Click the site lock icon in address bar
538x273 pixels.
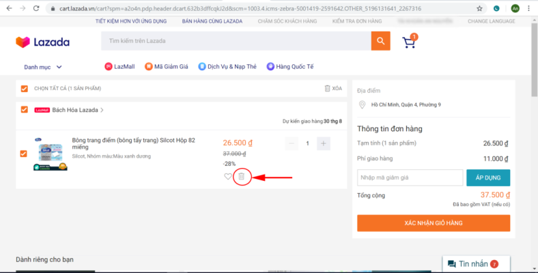pos(53,9)
